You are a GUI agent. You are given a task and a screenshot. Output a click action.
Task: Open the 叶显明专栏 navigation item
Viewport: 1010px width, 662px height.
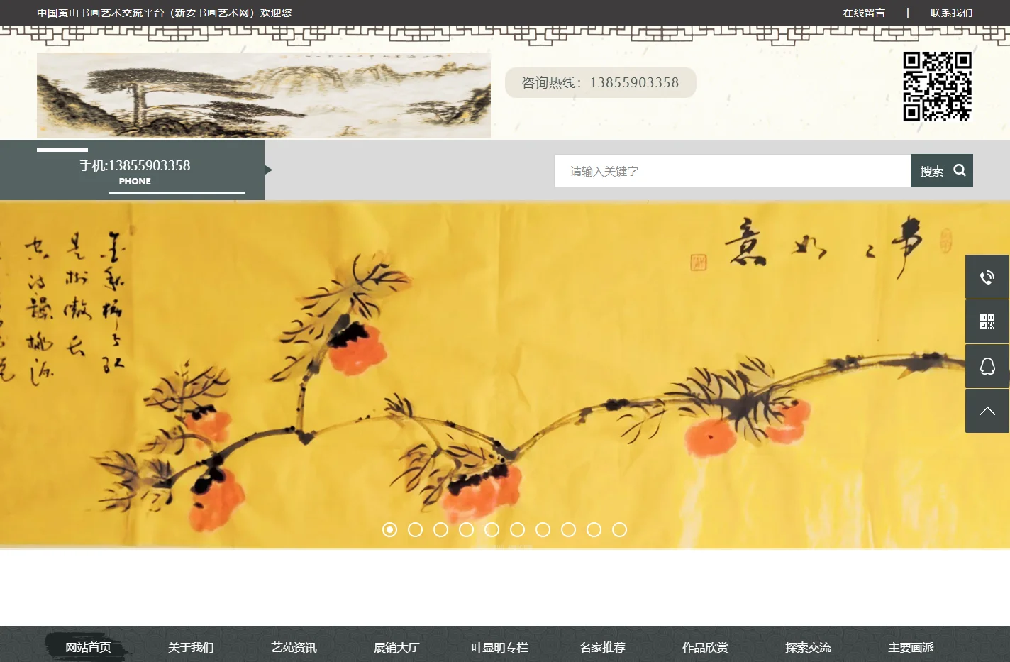[x=499, y=647]
